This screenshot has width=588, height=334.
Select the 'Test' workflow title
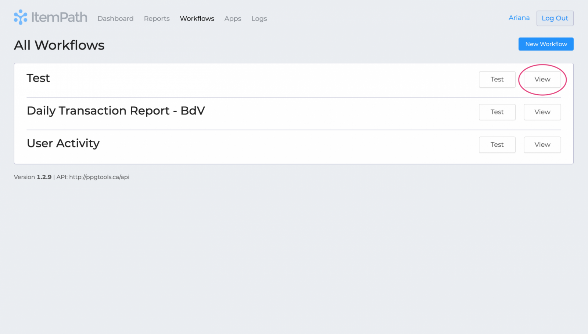point(38,78)
